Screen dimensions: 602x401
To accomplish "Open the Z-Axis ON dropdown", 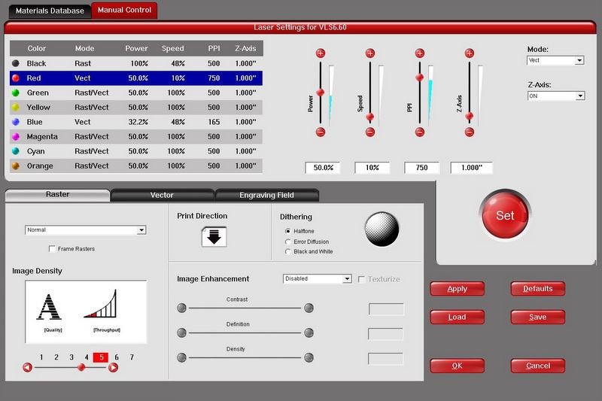I will [x=556, y=96].
